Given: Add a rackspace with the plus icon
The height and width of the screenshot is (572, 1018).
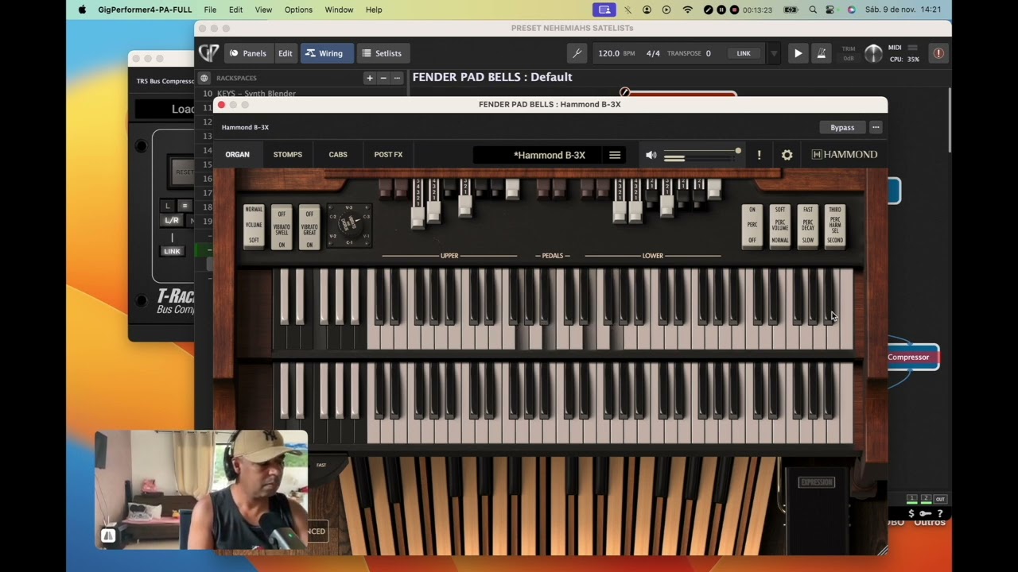Looking at the screenshot, I should tap(369, 78).
